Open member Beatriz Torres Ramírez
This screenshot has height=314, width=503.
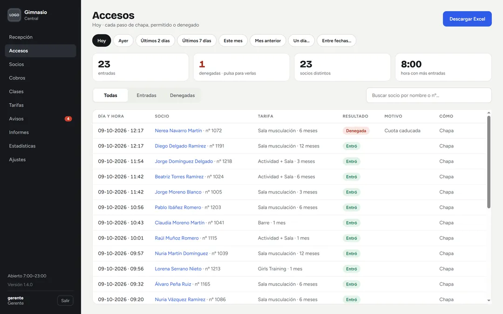point(179,177)
